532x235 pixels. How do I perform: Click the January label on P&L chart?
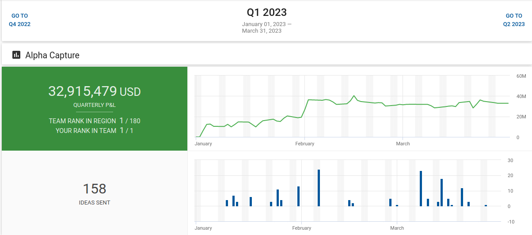[x=203, y=144]
